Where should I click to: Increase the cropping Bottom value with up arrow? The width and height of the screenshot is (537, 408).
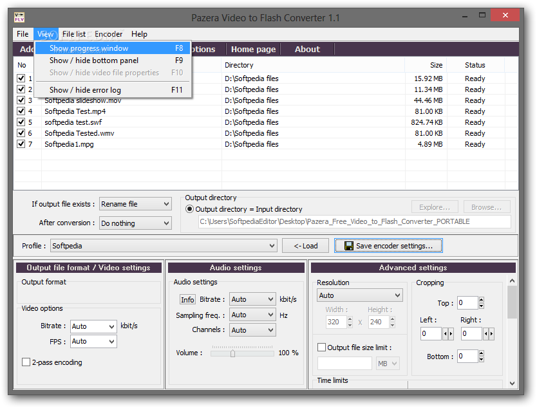[482, 353]
